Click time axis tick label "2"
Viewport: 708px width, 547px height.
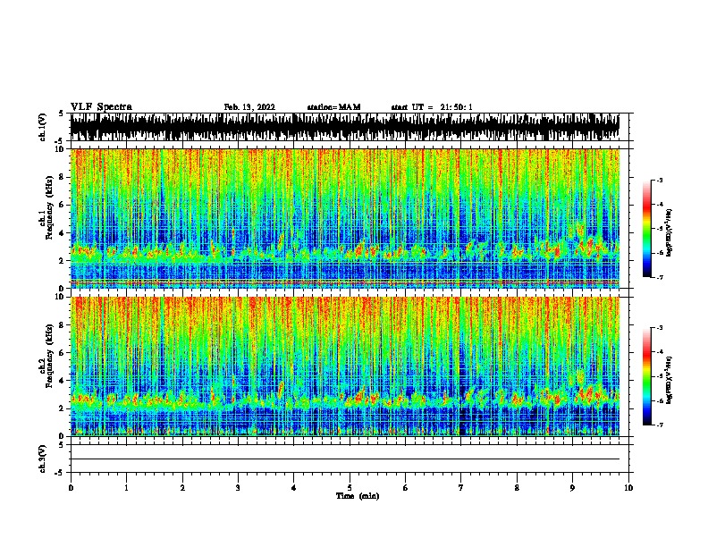(182, 488)
